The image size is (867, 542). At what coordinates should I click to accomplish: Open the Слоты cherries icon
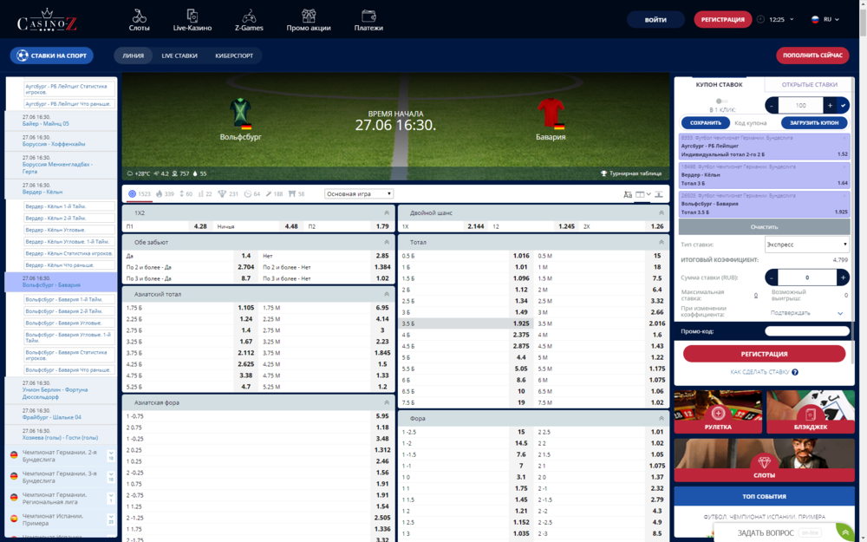[x=140, y=20]
